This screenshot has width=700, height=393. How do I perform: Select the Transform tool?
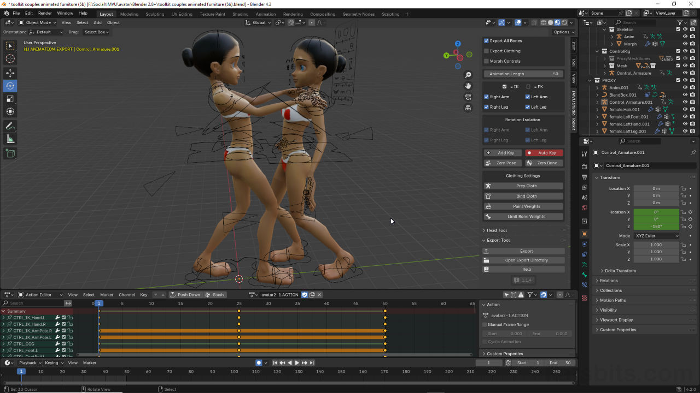(x=10, y=111)
